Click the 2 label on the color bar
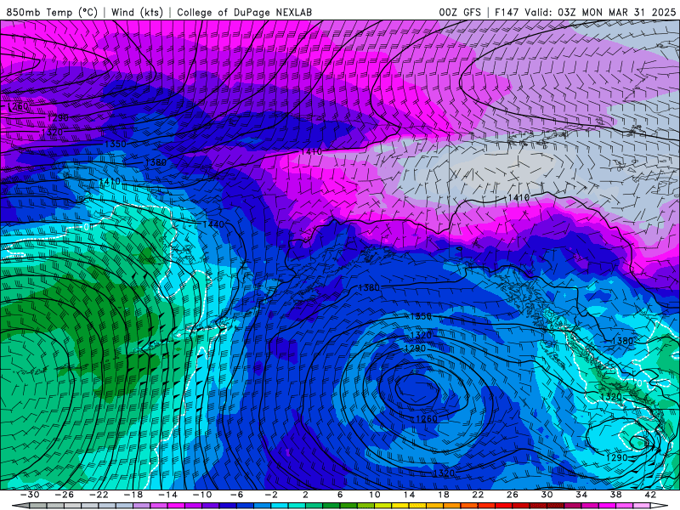The height and width of the screenshot is (510, 680). pyautogui.click(x=306, y=495)
